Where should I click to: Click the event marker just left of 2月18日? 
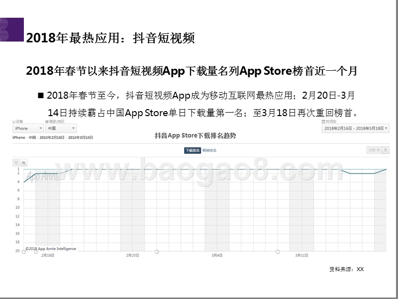36,252
